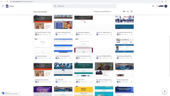Viewport: 170px width, 96px height.
Task: Open the Encuentro Profesores Nu... thumbnail
Action: point(104,70)
